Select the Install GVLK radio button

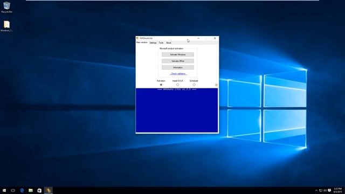(177, 85)
